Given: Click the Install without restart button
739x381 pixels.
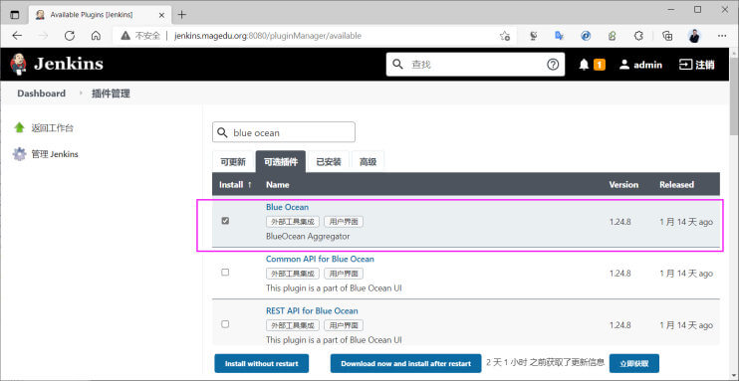Looking at the screenshot, I should coord(262,363).
